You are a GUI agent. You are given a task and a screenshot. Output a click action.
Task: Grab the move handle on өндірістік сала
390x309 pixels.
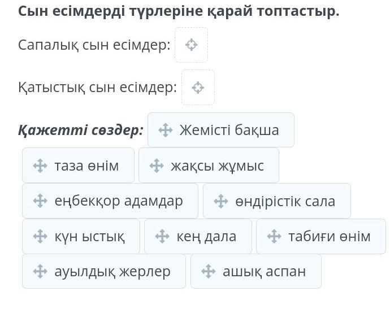coord(221,201)
